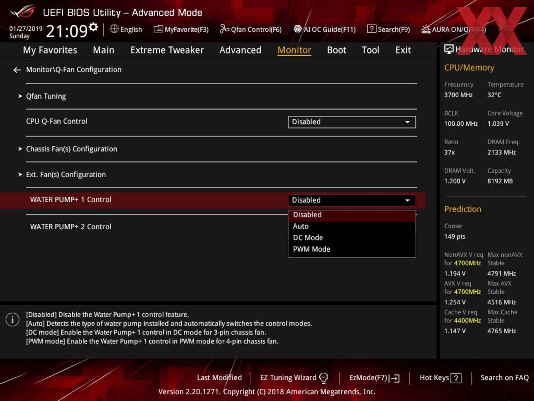Viewport: 534px width, 401px height.
Task: Click the 8192 MB capacity value
Action: pos(500,181)
